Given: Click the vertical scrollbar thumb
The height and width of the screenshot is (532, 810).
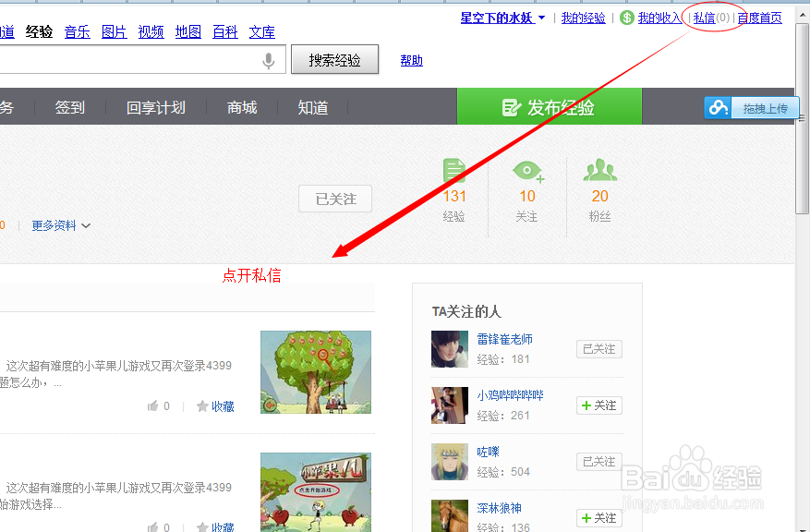Looking at the screenshot, I should (x=802, y=118).
